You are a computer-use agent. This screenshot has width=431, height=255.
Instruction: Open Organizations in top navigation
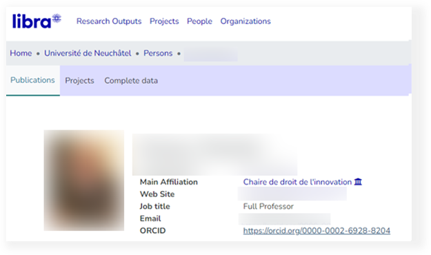pyautogui.click(x=245, y=21)
